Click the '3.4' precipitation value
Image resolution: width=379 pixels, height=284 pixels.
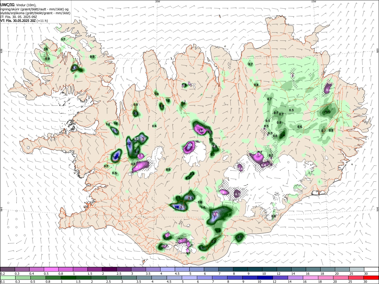(x=282, y=135)
